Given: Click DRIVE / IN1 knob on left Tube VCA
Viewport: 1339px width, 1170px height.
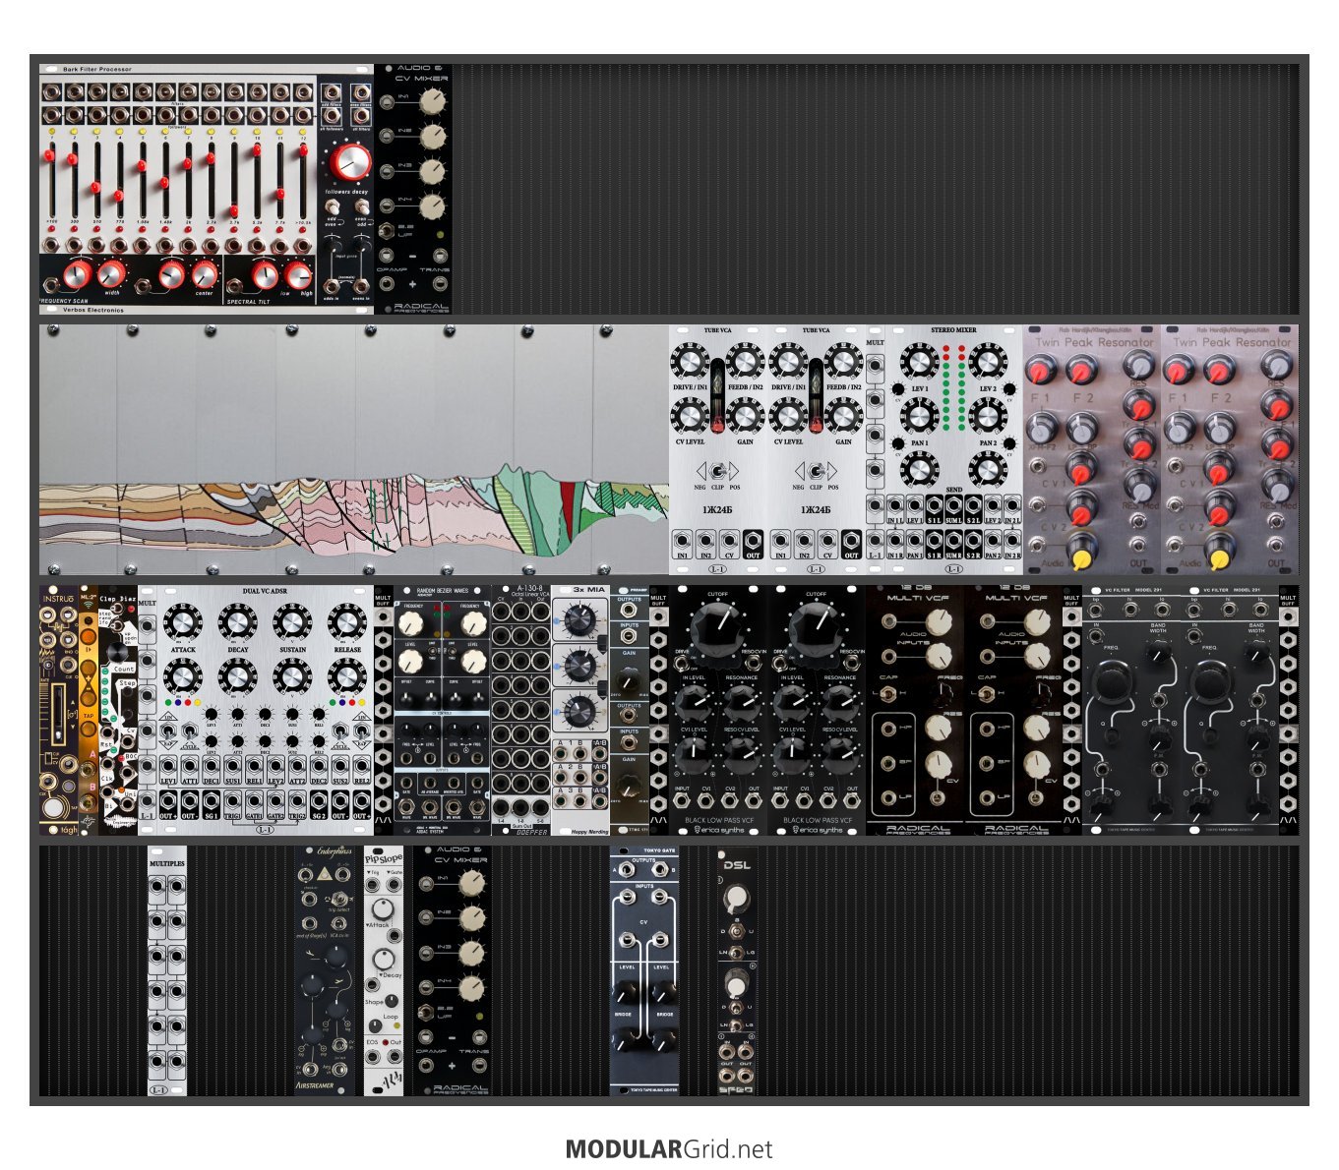Looking at the screenshot, I should tap(691, 363).
